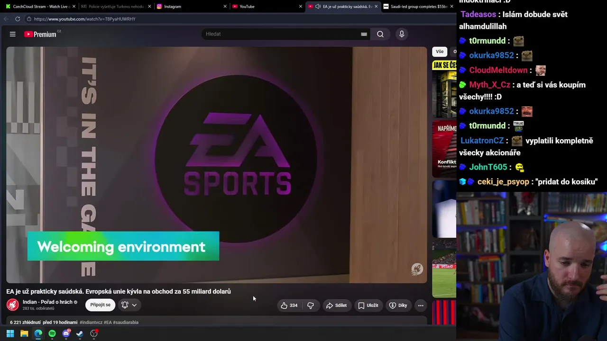Image resolution: width=607 pixels, height=341 pixels.
Task: Click the video player showing EA Sports logo
Action: (x=217, y=165)
